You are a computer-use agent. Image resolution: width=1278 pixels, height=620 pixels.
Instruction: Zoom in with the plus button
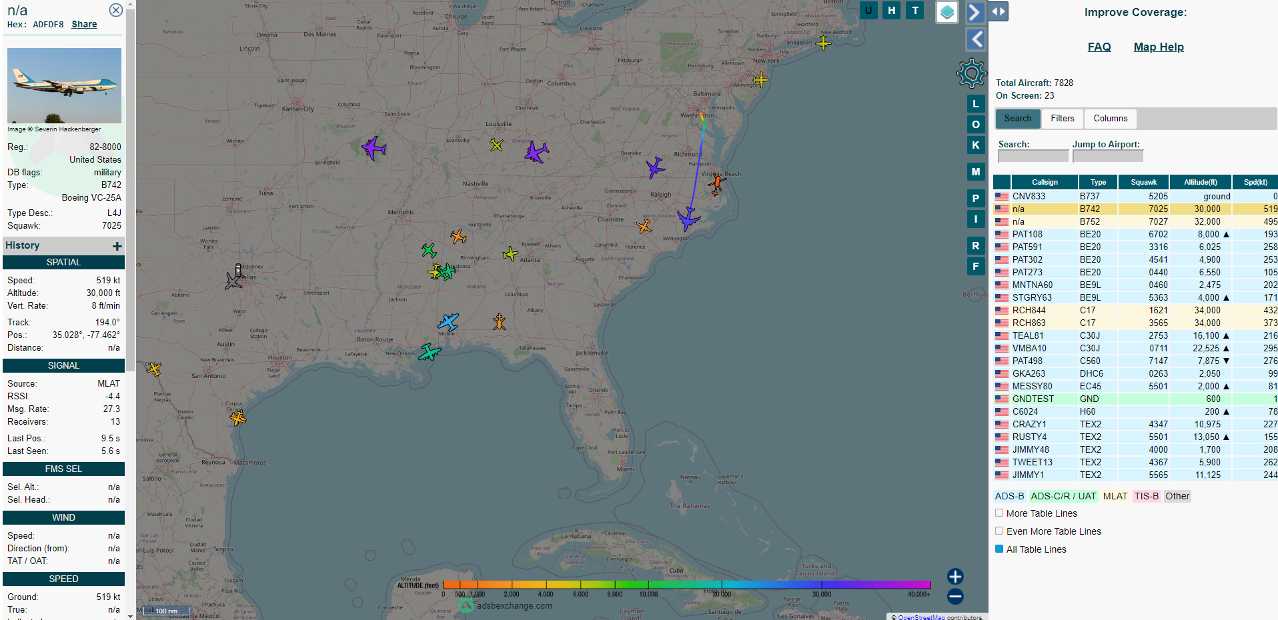955,577
